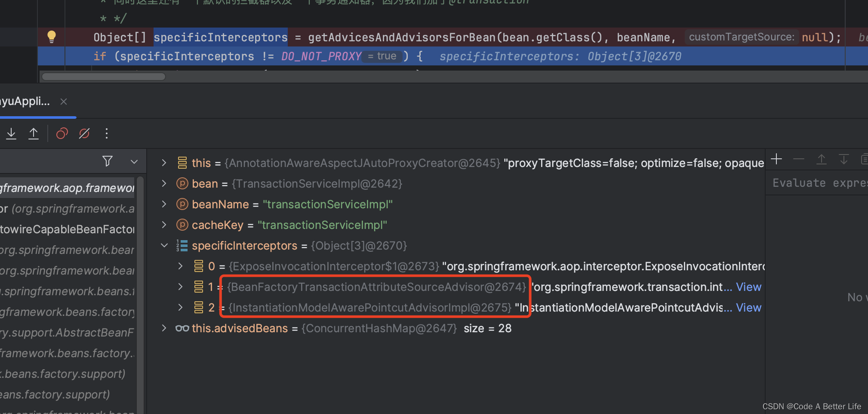This screenshot has height=414, width=868.
Task: Click View link for array element 1
Action: [748, 287]
